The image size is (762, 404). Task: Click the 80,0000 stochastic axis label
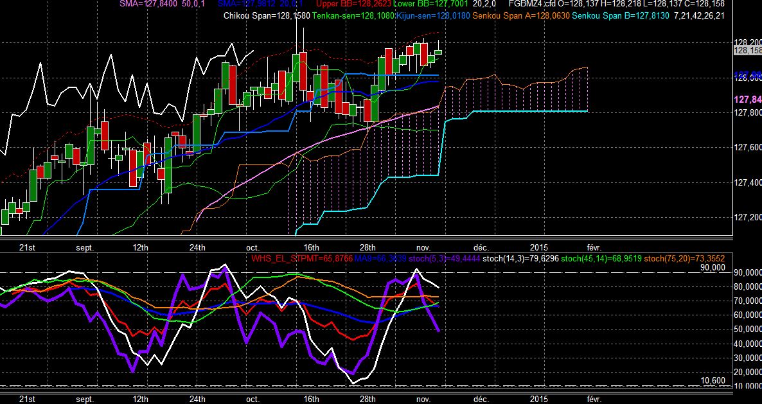point(748,287)
